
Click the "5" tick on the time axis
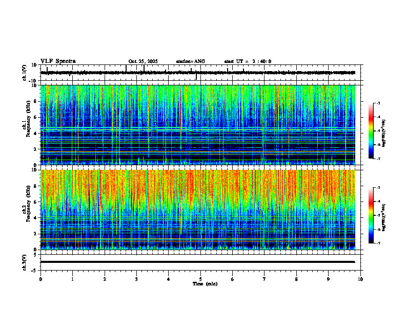pyautogui.click(x=200, y=279)
